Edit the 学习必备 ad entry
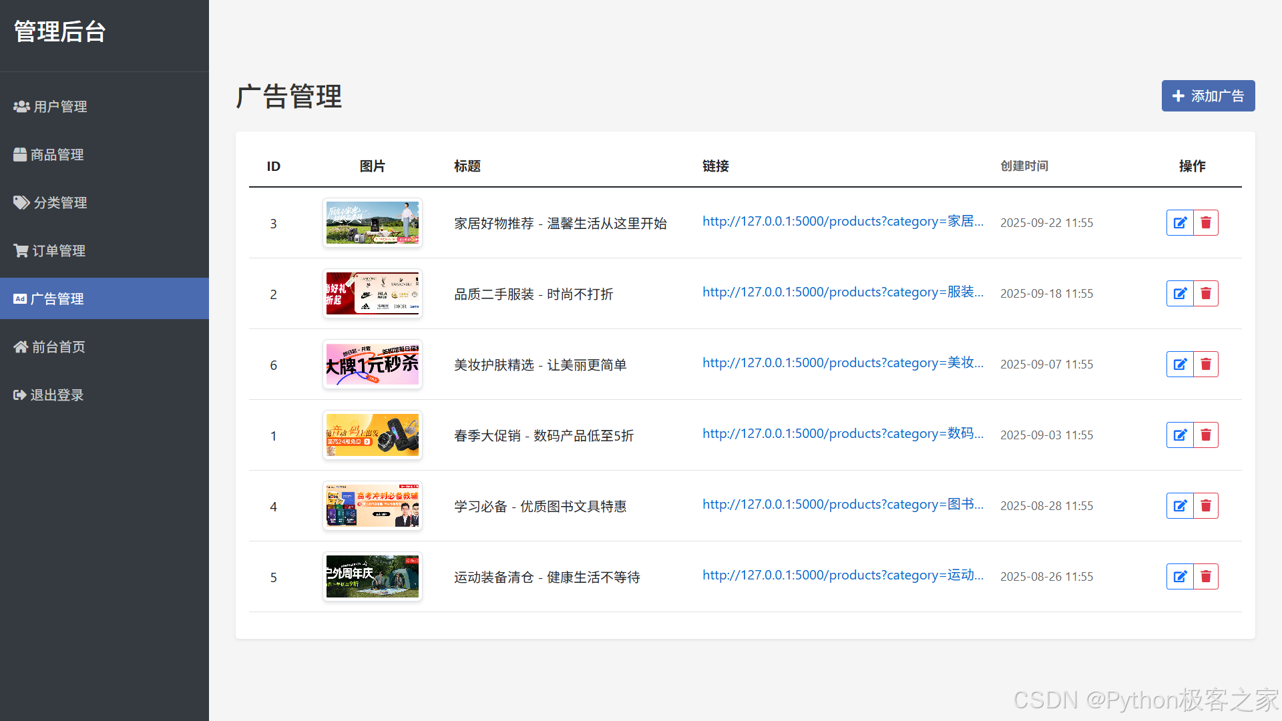The image size is (1282, 721). coord(1180,506)
